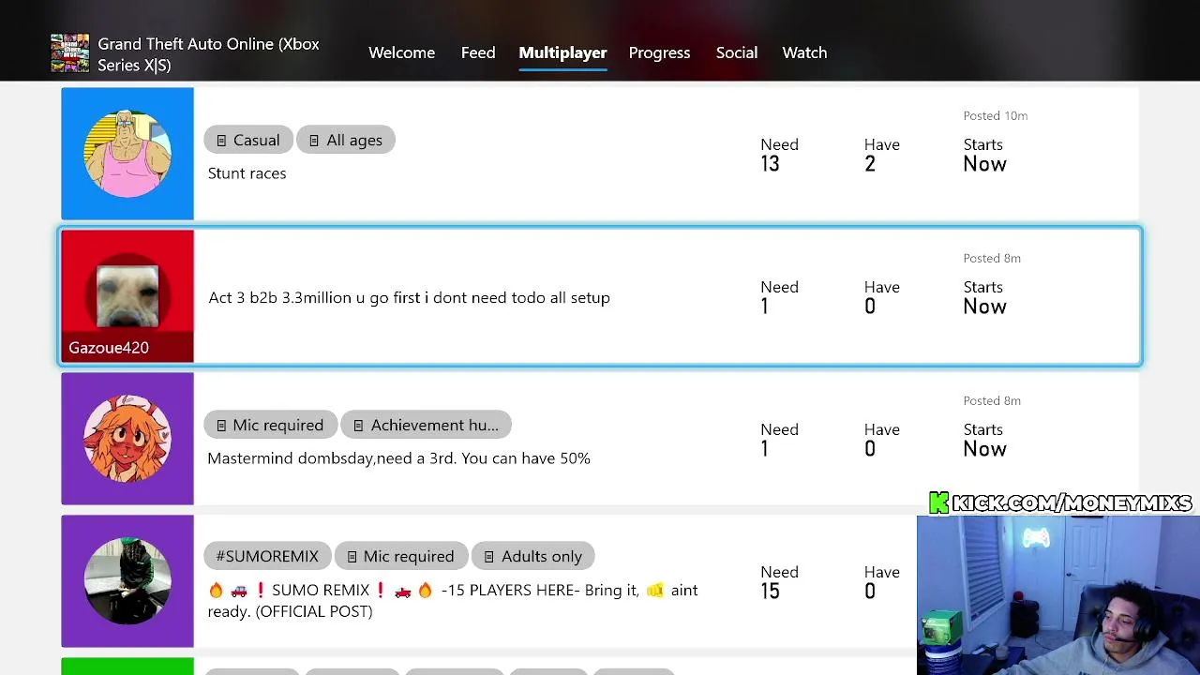
Task: Click Have 0 on the Act 3 post
Action: pyautogui.click(x=881, y=297)
